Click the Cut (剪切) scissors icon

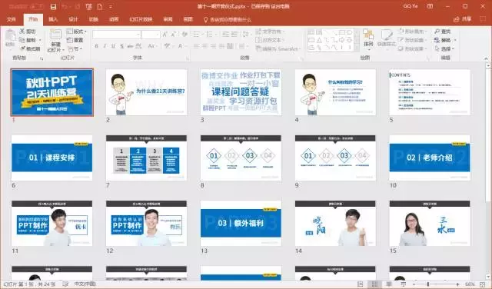pos(22,32)
